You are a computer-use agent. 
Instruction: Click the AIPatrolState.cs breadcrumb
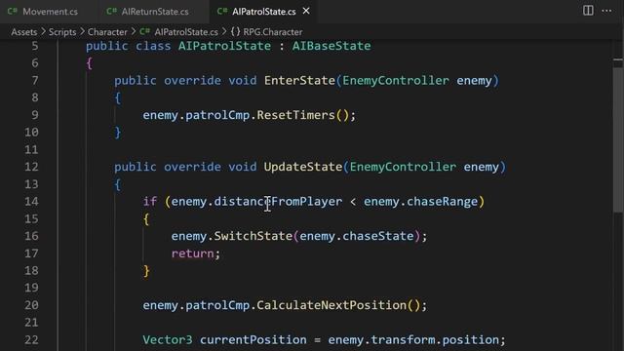click(186, 32)
